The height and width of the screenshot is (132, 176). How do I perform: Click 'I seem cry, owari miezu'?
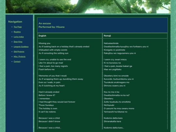tap(115, 60)
